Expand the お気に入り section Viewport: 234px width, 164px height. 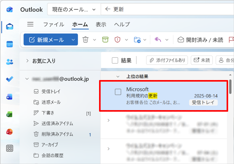coord(27,61)
